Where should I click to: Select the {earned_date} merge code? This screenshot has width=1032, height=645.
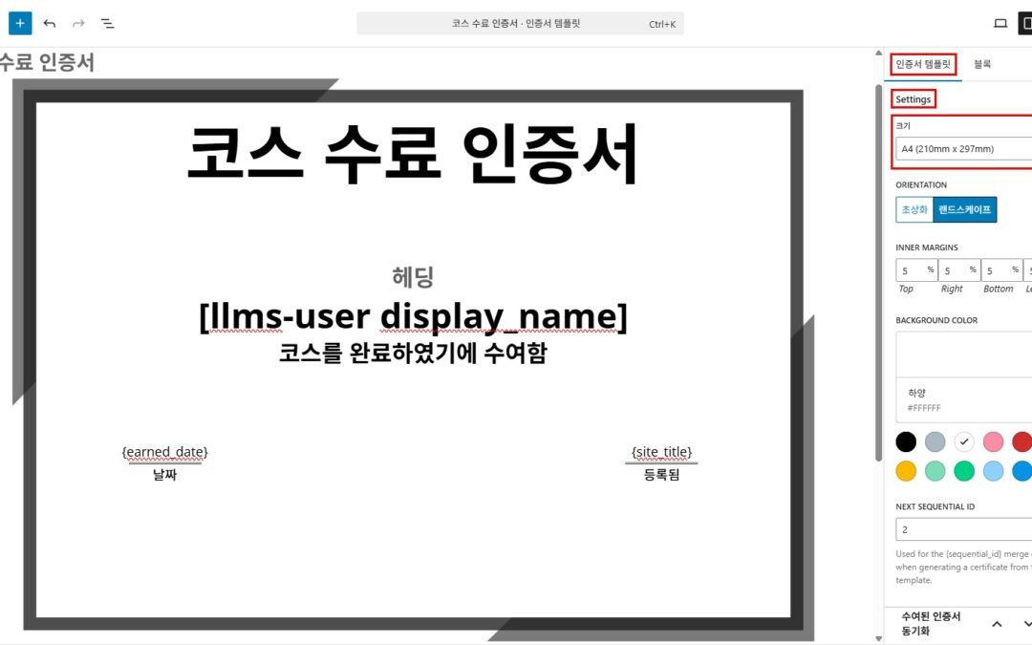click(x=164, y=452)
